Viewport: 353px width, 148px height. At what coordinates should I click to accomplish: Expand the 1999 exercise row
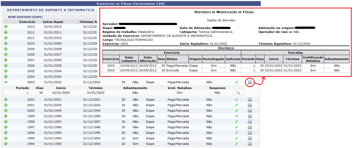pyautogui.click(x=6, y=116)
